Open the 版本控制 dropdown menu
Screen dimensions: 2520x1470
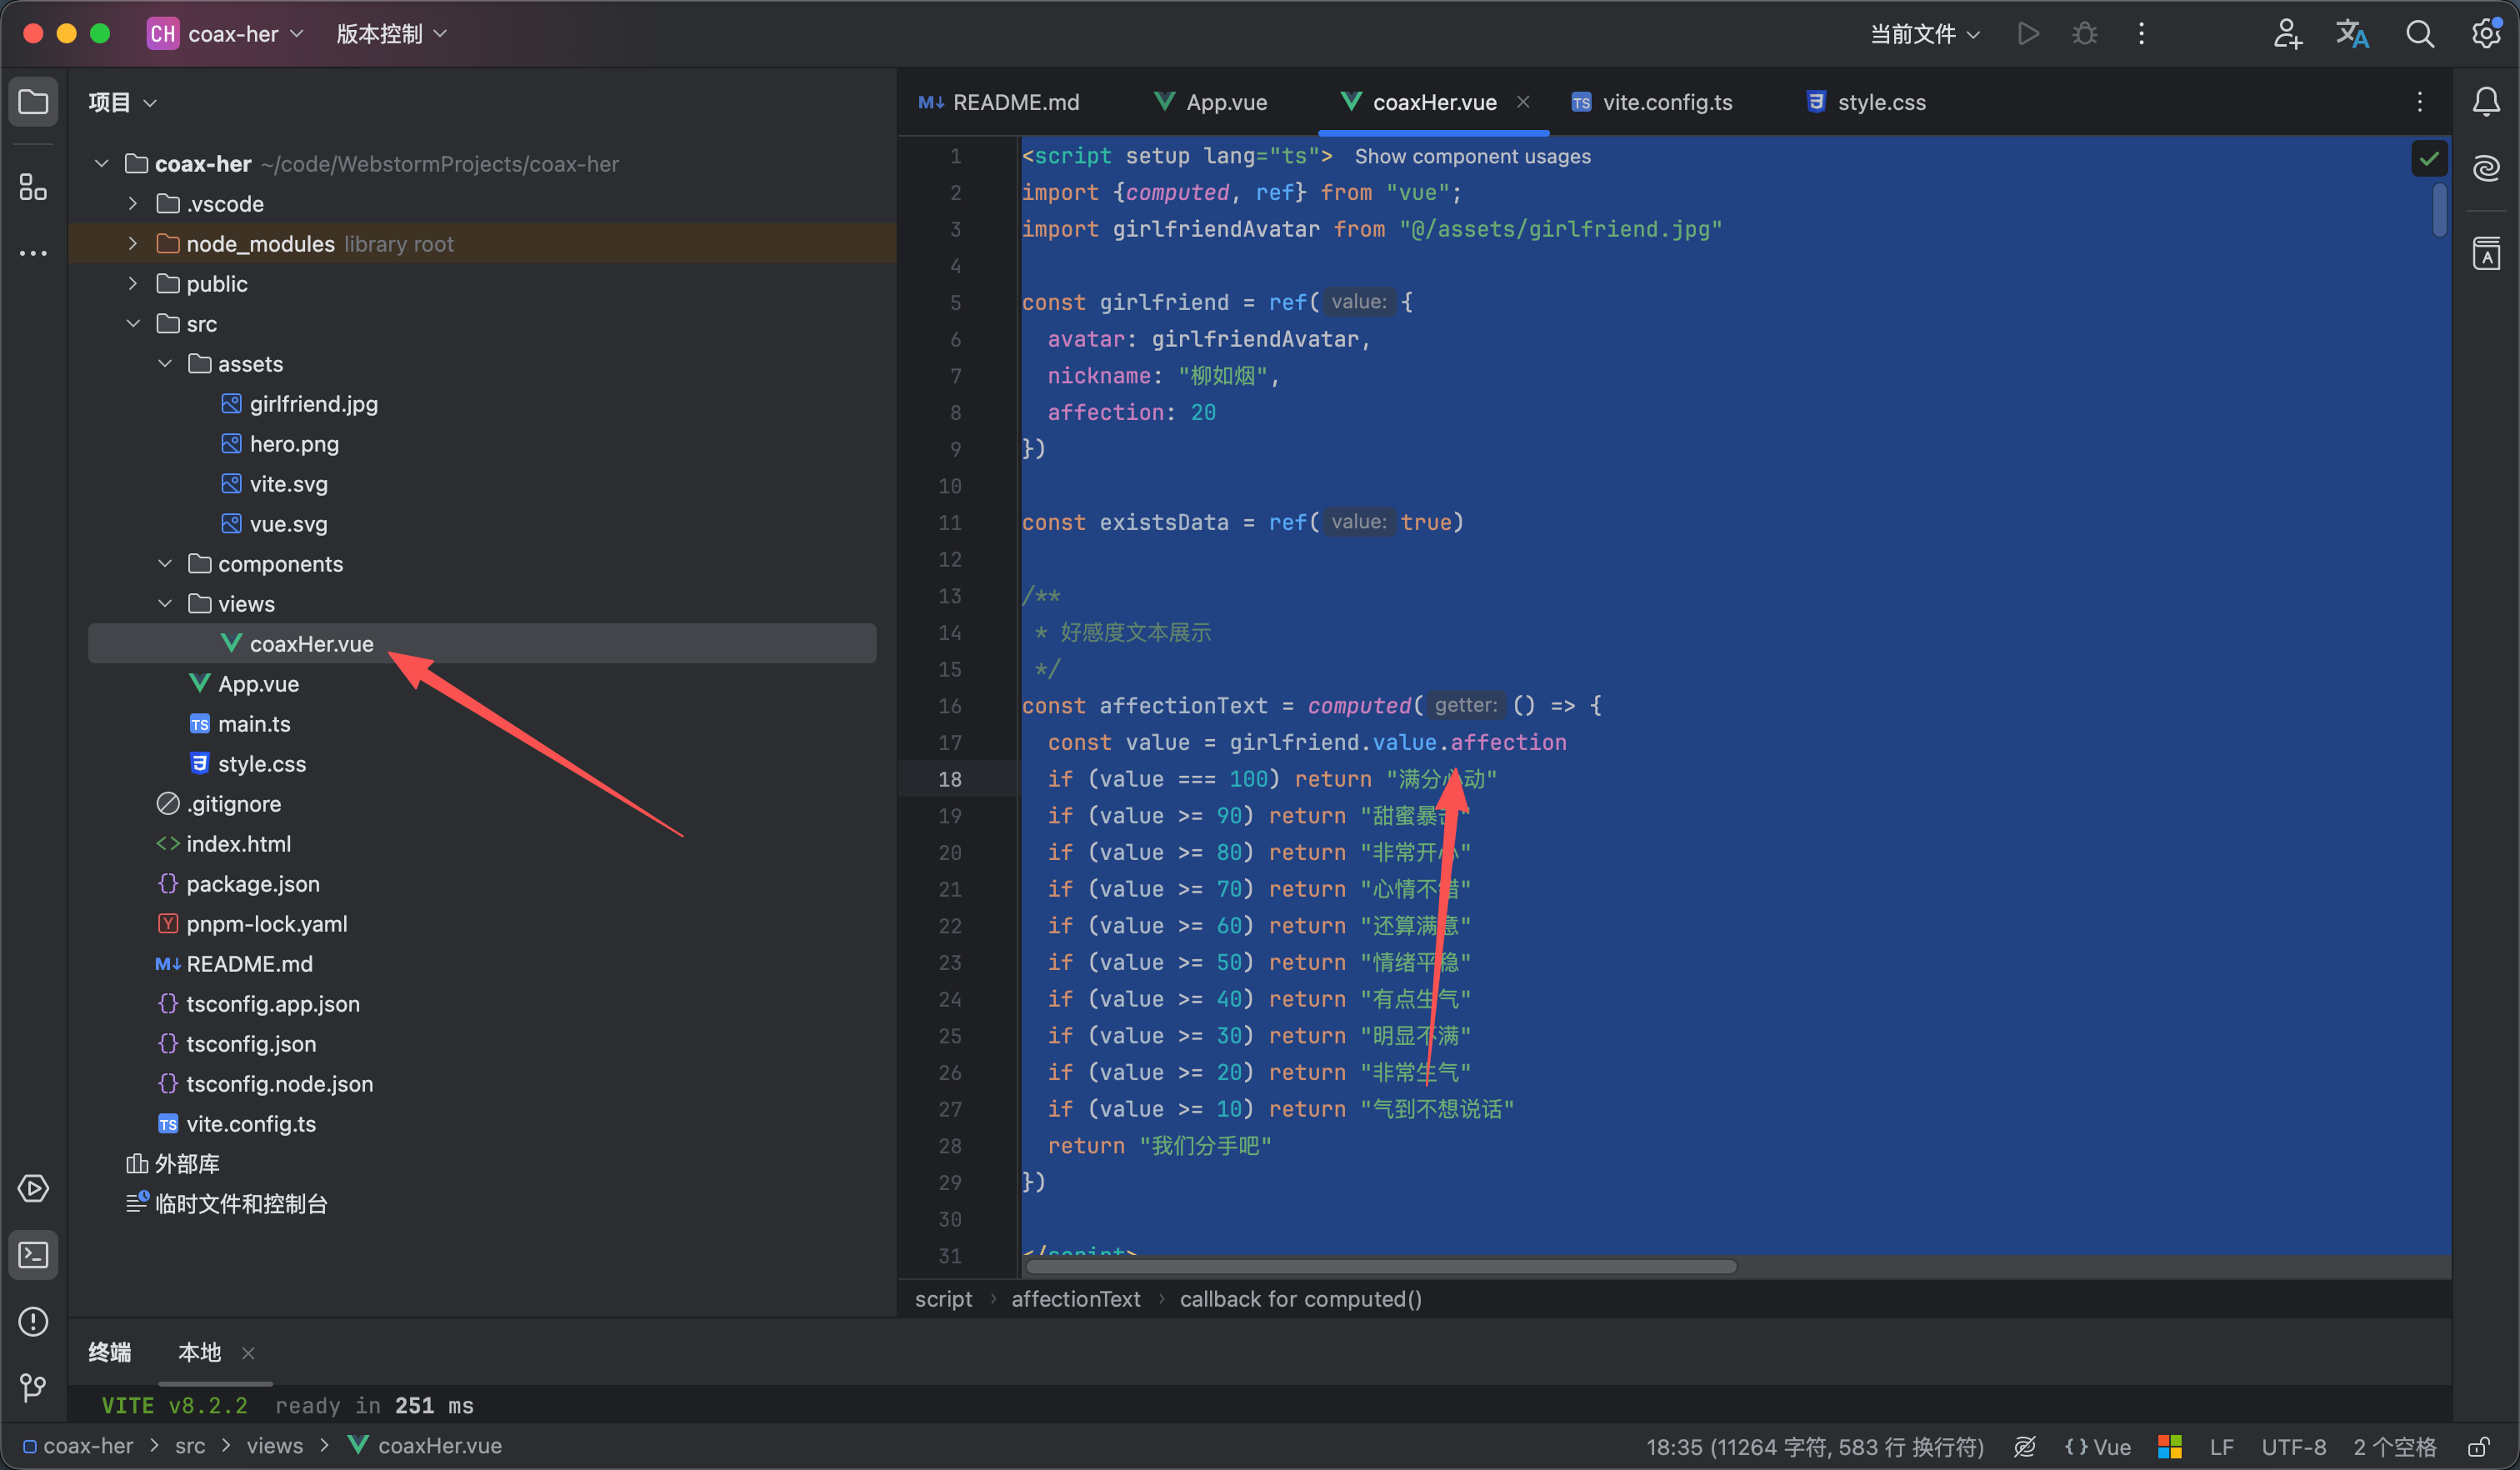click(391, 34)
